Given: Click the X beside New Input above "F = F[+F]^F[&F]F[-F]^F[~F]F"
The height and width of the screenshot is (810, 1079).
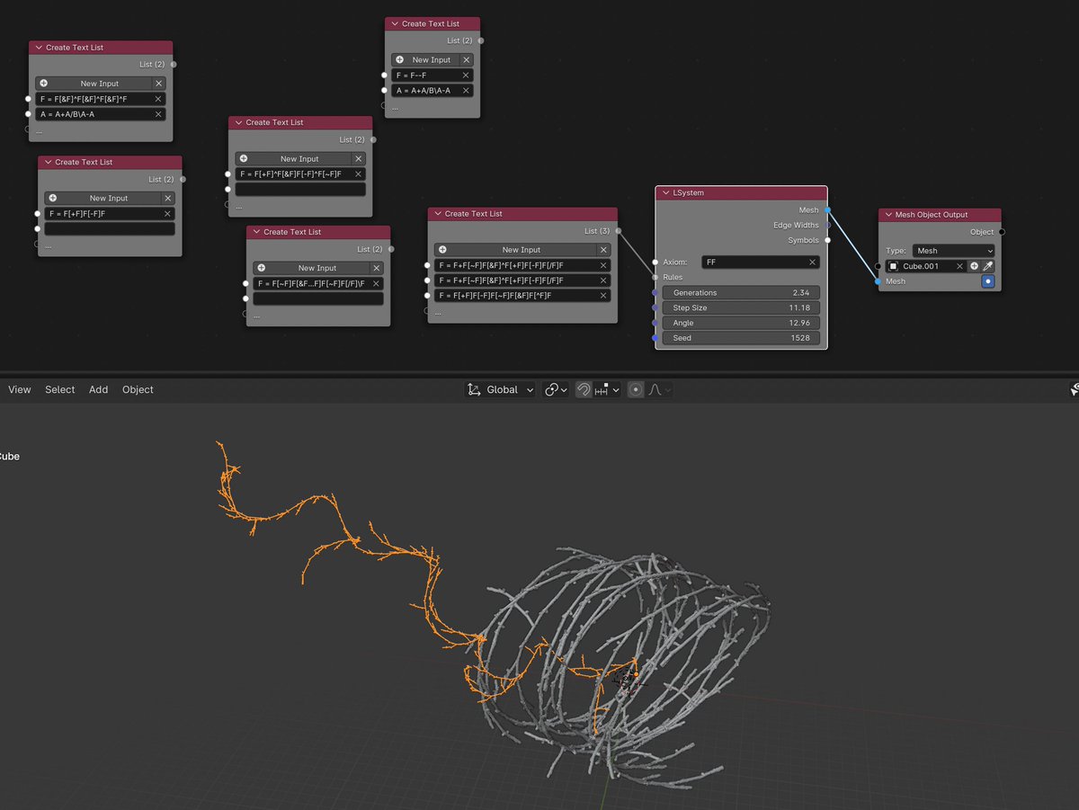Looking at the screenshot, I should [x=358, y=159].
